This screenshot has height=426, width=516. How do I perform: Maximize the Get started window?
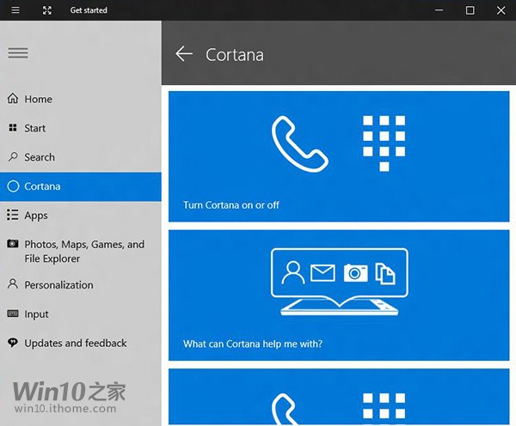click(470, 10)
